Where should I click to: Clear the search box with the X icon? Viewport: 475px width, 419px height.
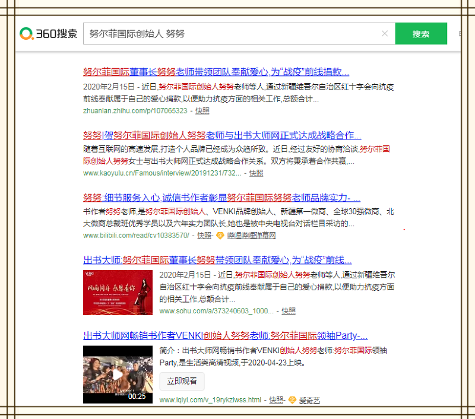point(385,34)
